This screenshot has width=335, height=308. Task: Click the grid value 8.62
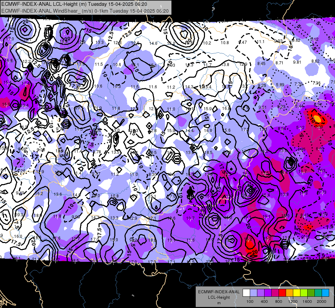click(x=315, y=61)
